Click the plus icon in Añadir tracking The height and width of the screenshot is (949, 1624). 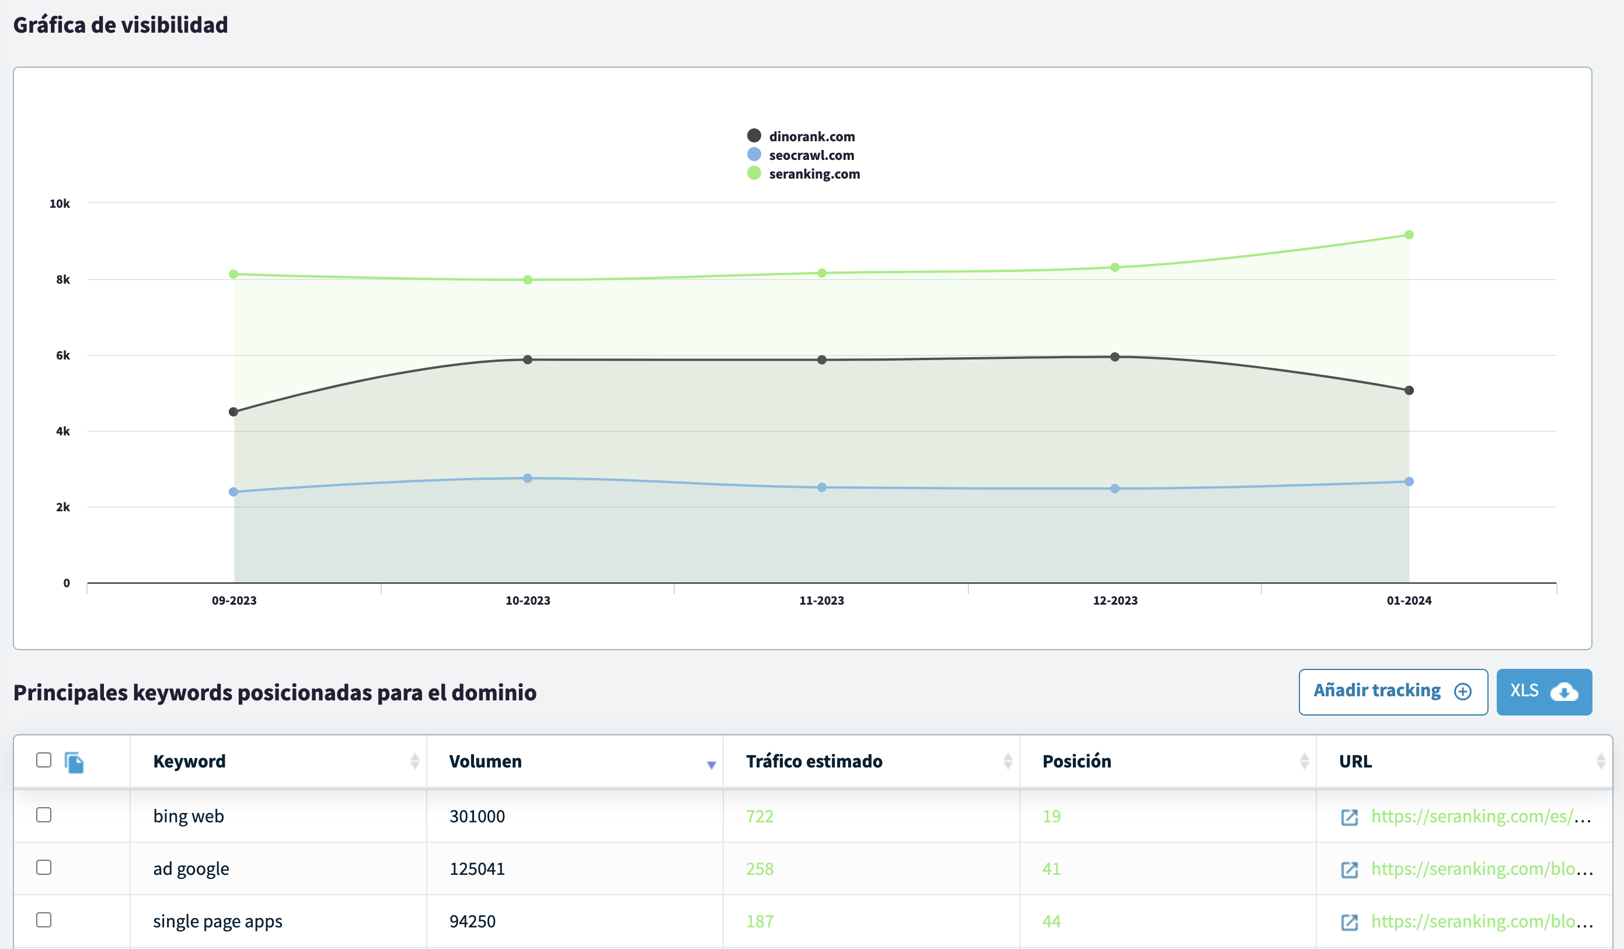tap(1463, 691)
